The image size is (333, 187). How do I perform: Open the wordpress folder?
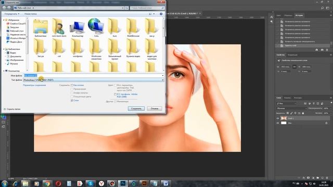tap(78, 48)
